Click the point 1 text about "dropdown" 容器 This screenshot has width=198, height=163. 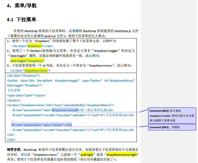[62, 41]
